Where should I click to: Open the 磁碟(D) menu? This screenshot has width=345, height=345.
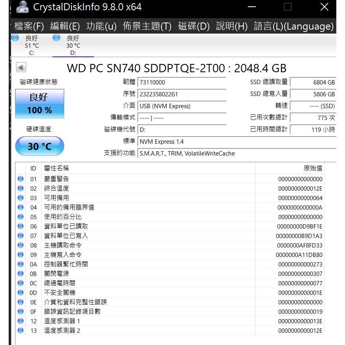[x=194, y=26]
